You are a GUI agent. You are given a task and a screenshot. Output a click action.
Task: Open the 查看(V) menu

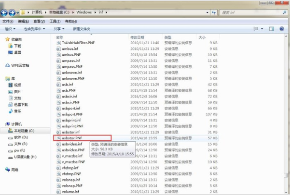tap(40, 21)
